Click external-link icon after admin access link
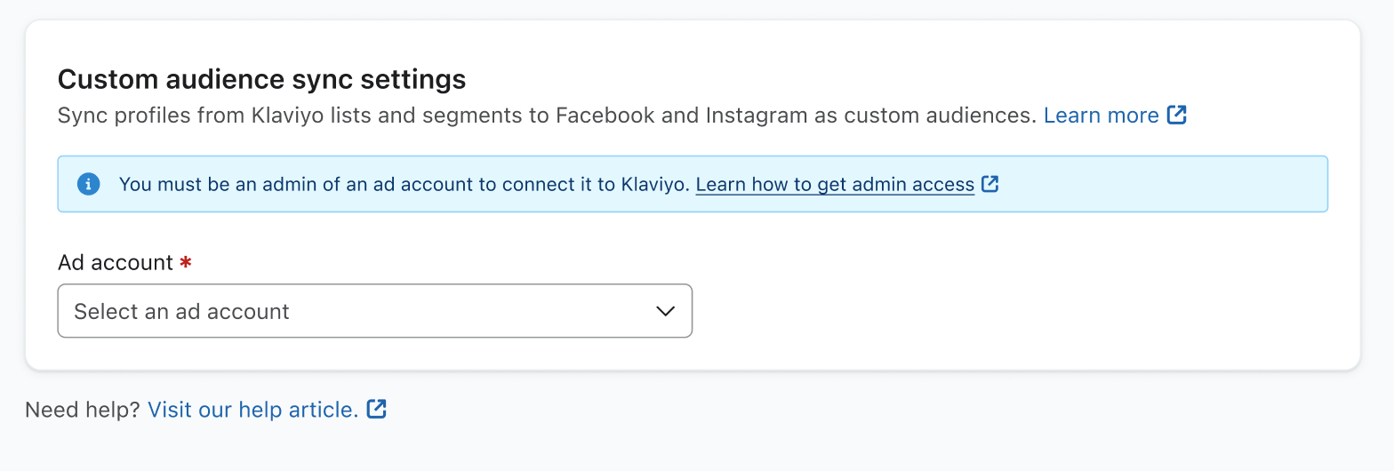The height and width of the screenshot is (471, 1394). point(989,184)
